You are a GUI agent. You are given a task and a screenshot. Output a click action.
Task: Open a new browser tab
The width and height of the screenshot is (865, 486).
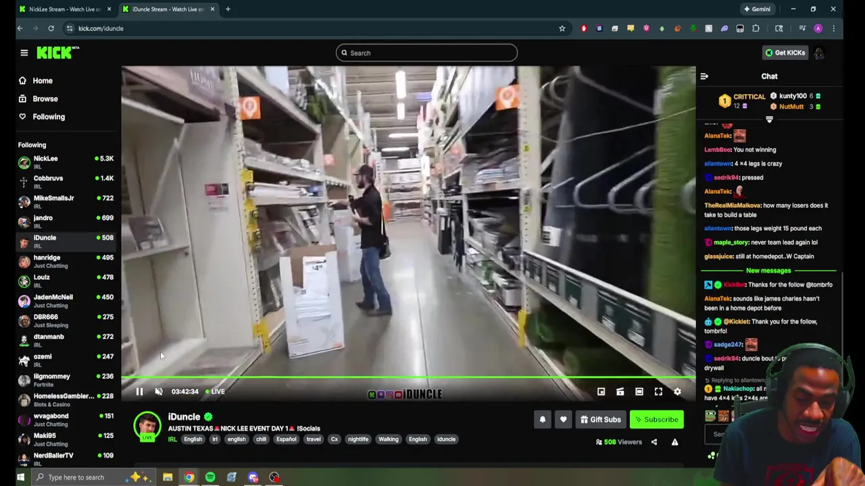tap(228, 9)
